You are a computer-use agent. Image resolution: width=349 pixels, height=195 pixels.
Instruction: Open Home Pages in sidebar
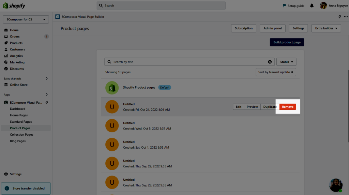[19, 115]
